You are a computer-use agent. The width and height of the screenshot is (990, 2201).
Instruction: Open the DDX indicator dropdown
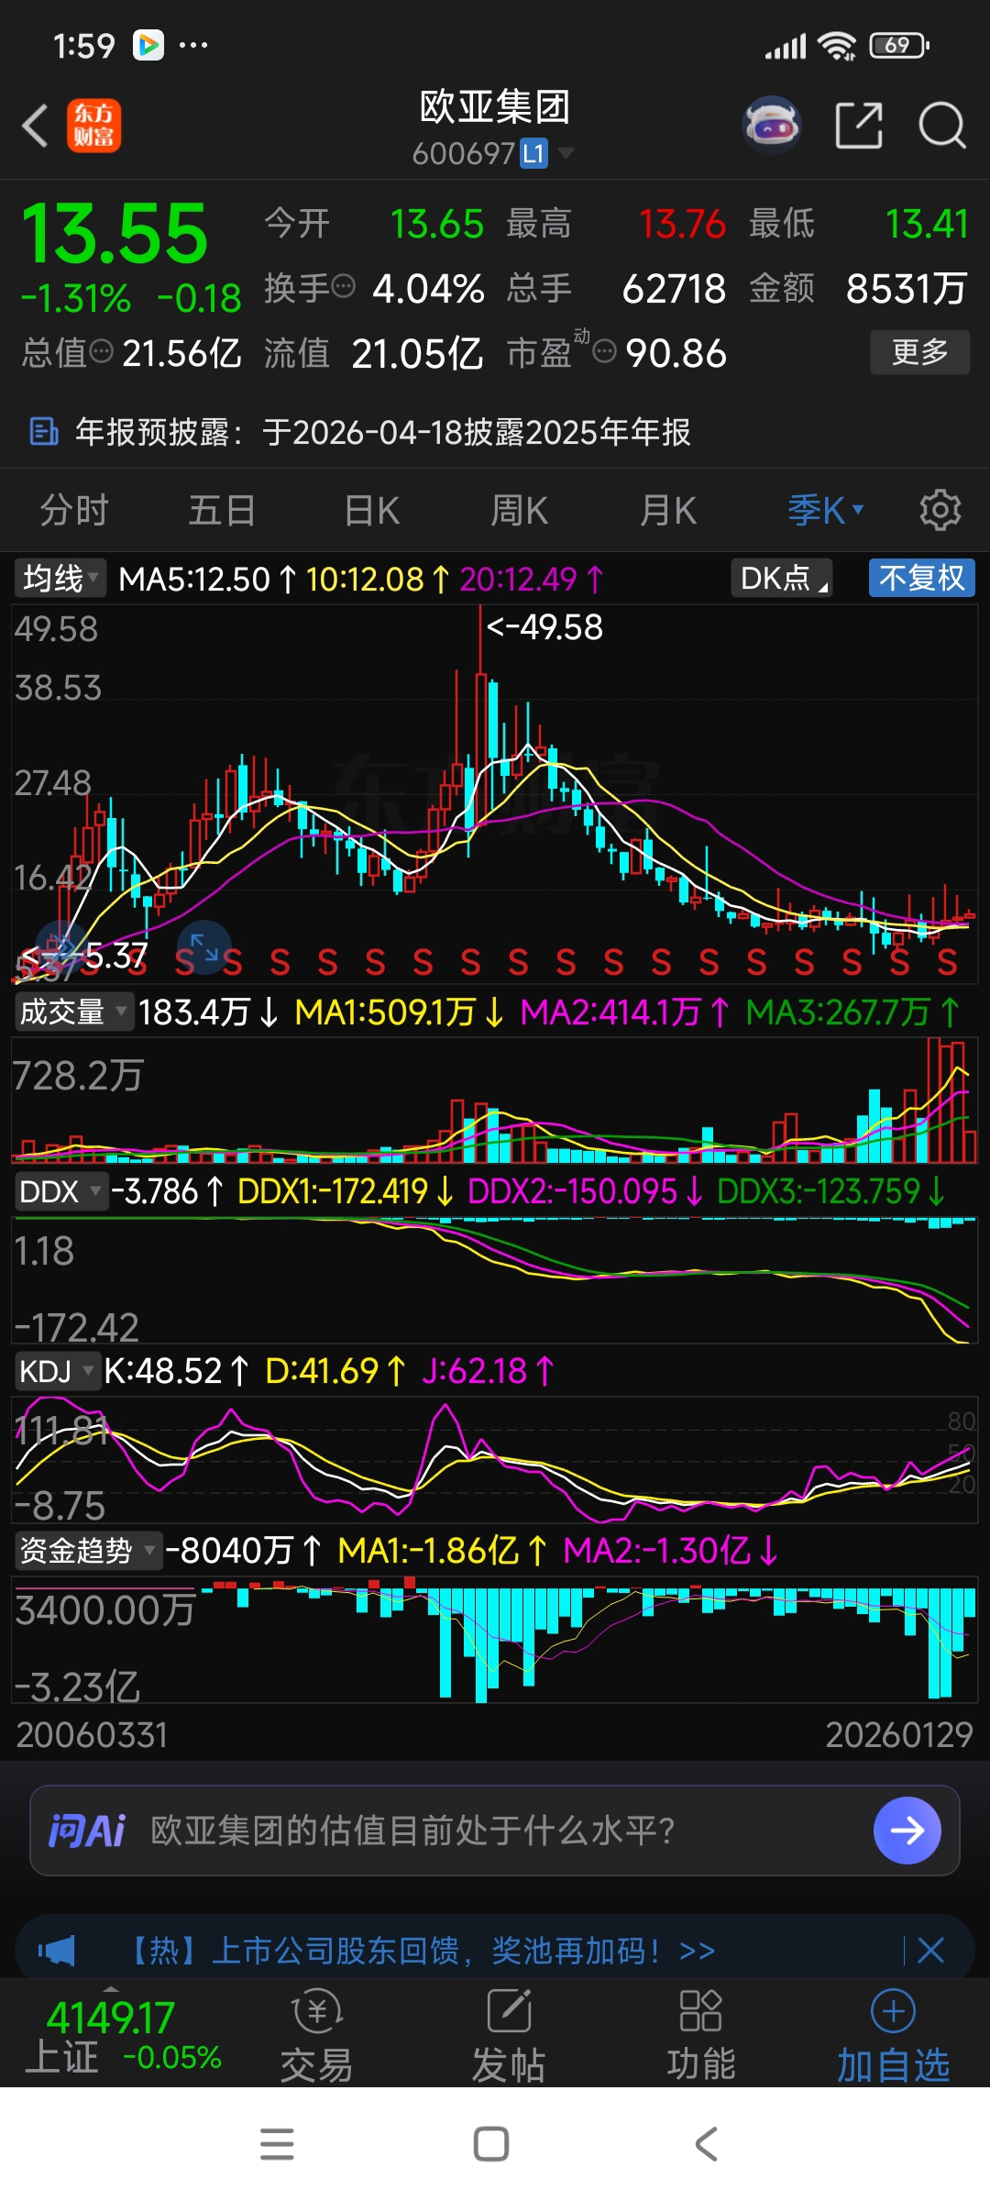click(x=61, y=1191)
